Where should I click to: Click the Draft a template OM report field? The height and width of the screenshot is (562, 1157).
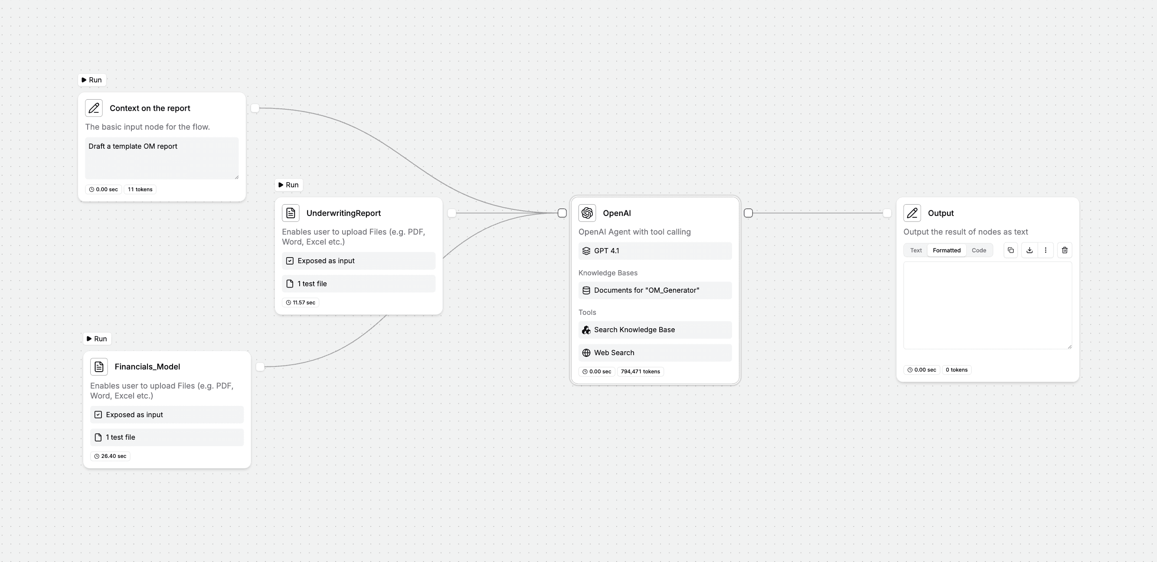click(x=162, y=158)
